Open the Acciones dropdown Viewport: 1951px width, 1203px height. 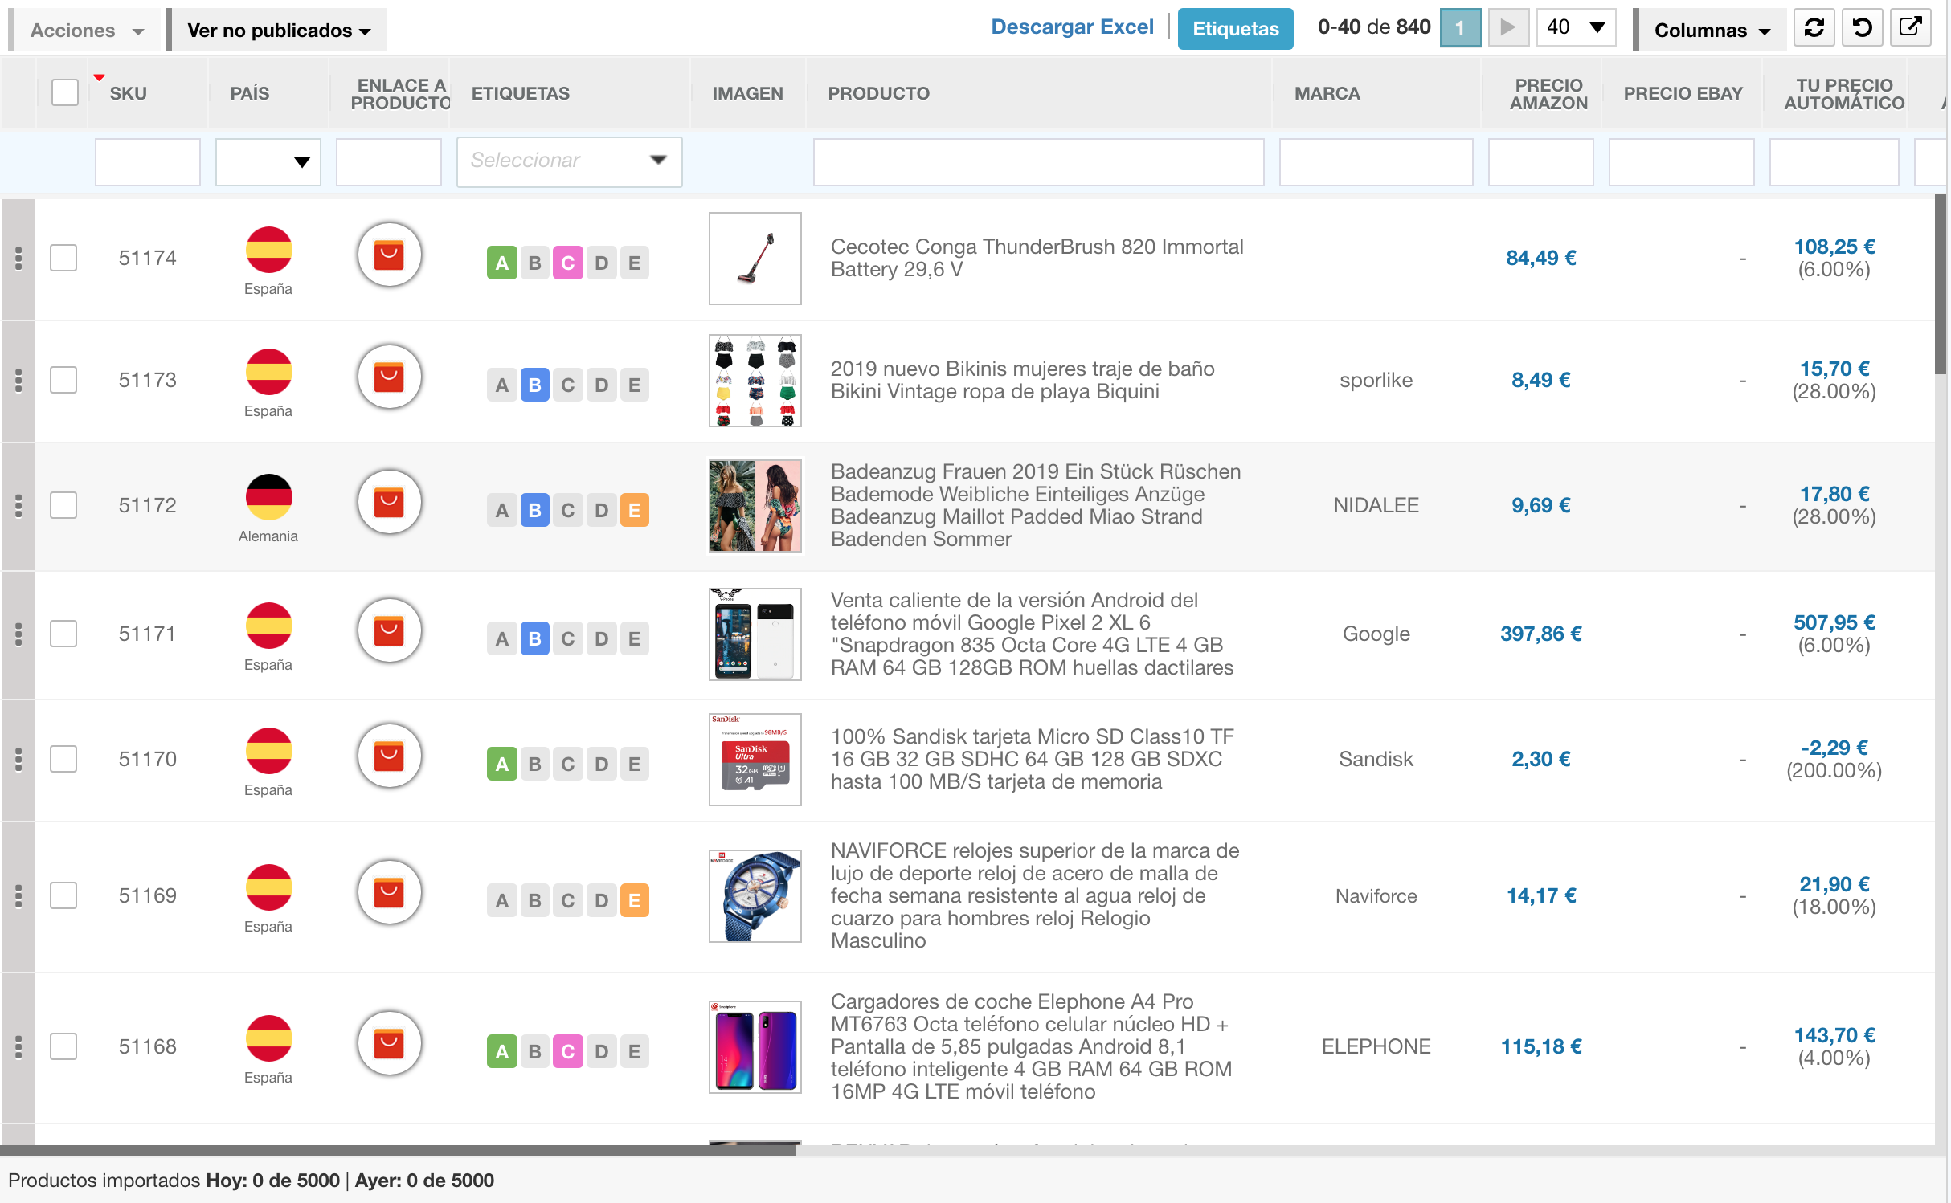[x=86, y=31]
